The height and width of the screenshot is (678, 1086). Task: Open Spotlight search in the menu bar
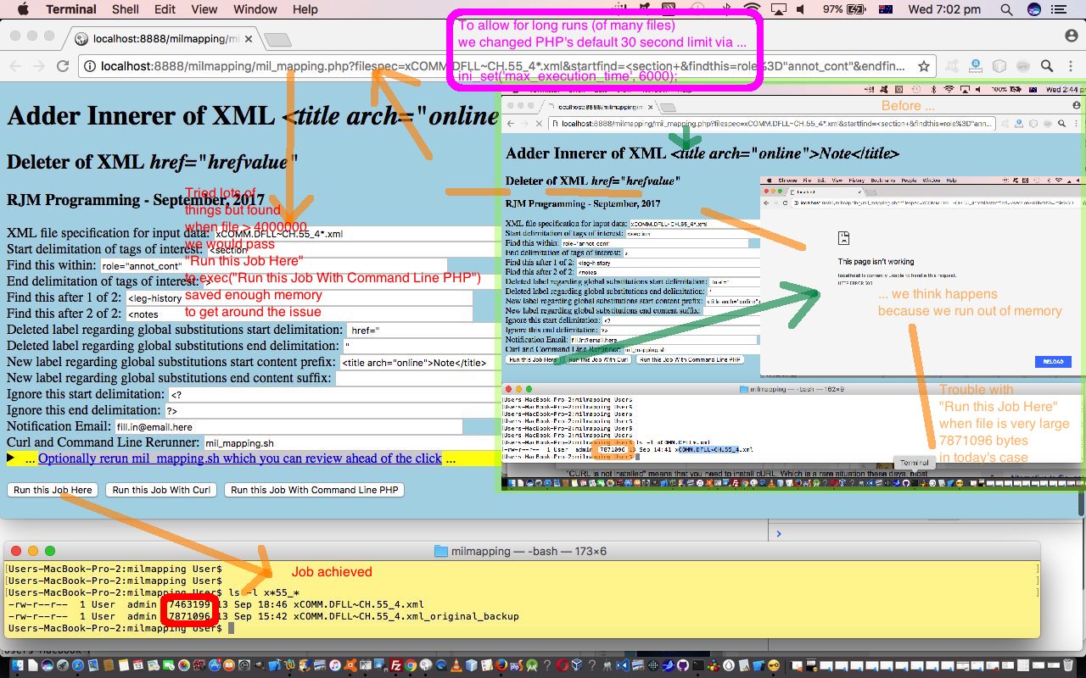coord(1006,9)
